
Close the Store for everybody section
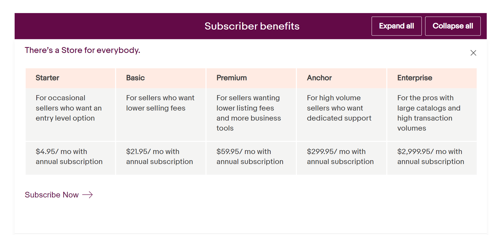click(473, 53)
